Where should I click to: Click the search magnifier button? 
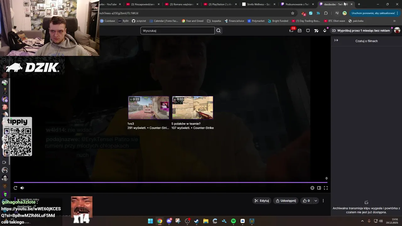coord(219,30)
